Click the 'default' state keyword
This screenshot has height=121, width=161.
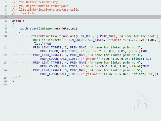pos(18,21)
